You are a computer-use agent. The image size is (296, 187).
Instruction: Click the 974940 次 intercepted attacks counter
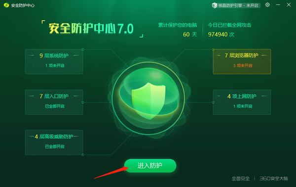(x=221, y=35)
